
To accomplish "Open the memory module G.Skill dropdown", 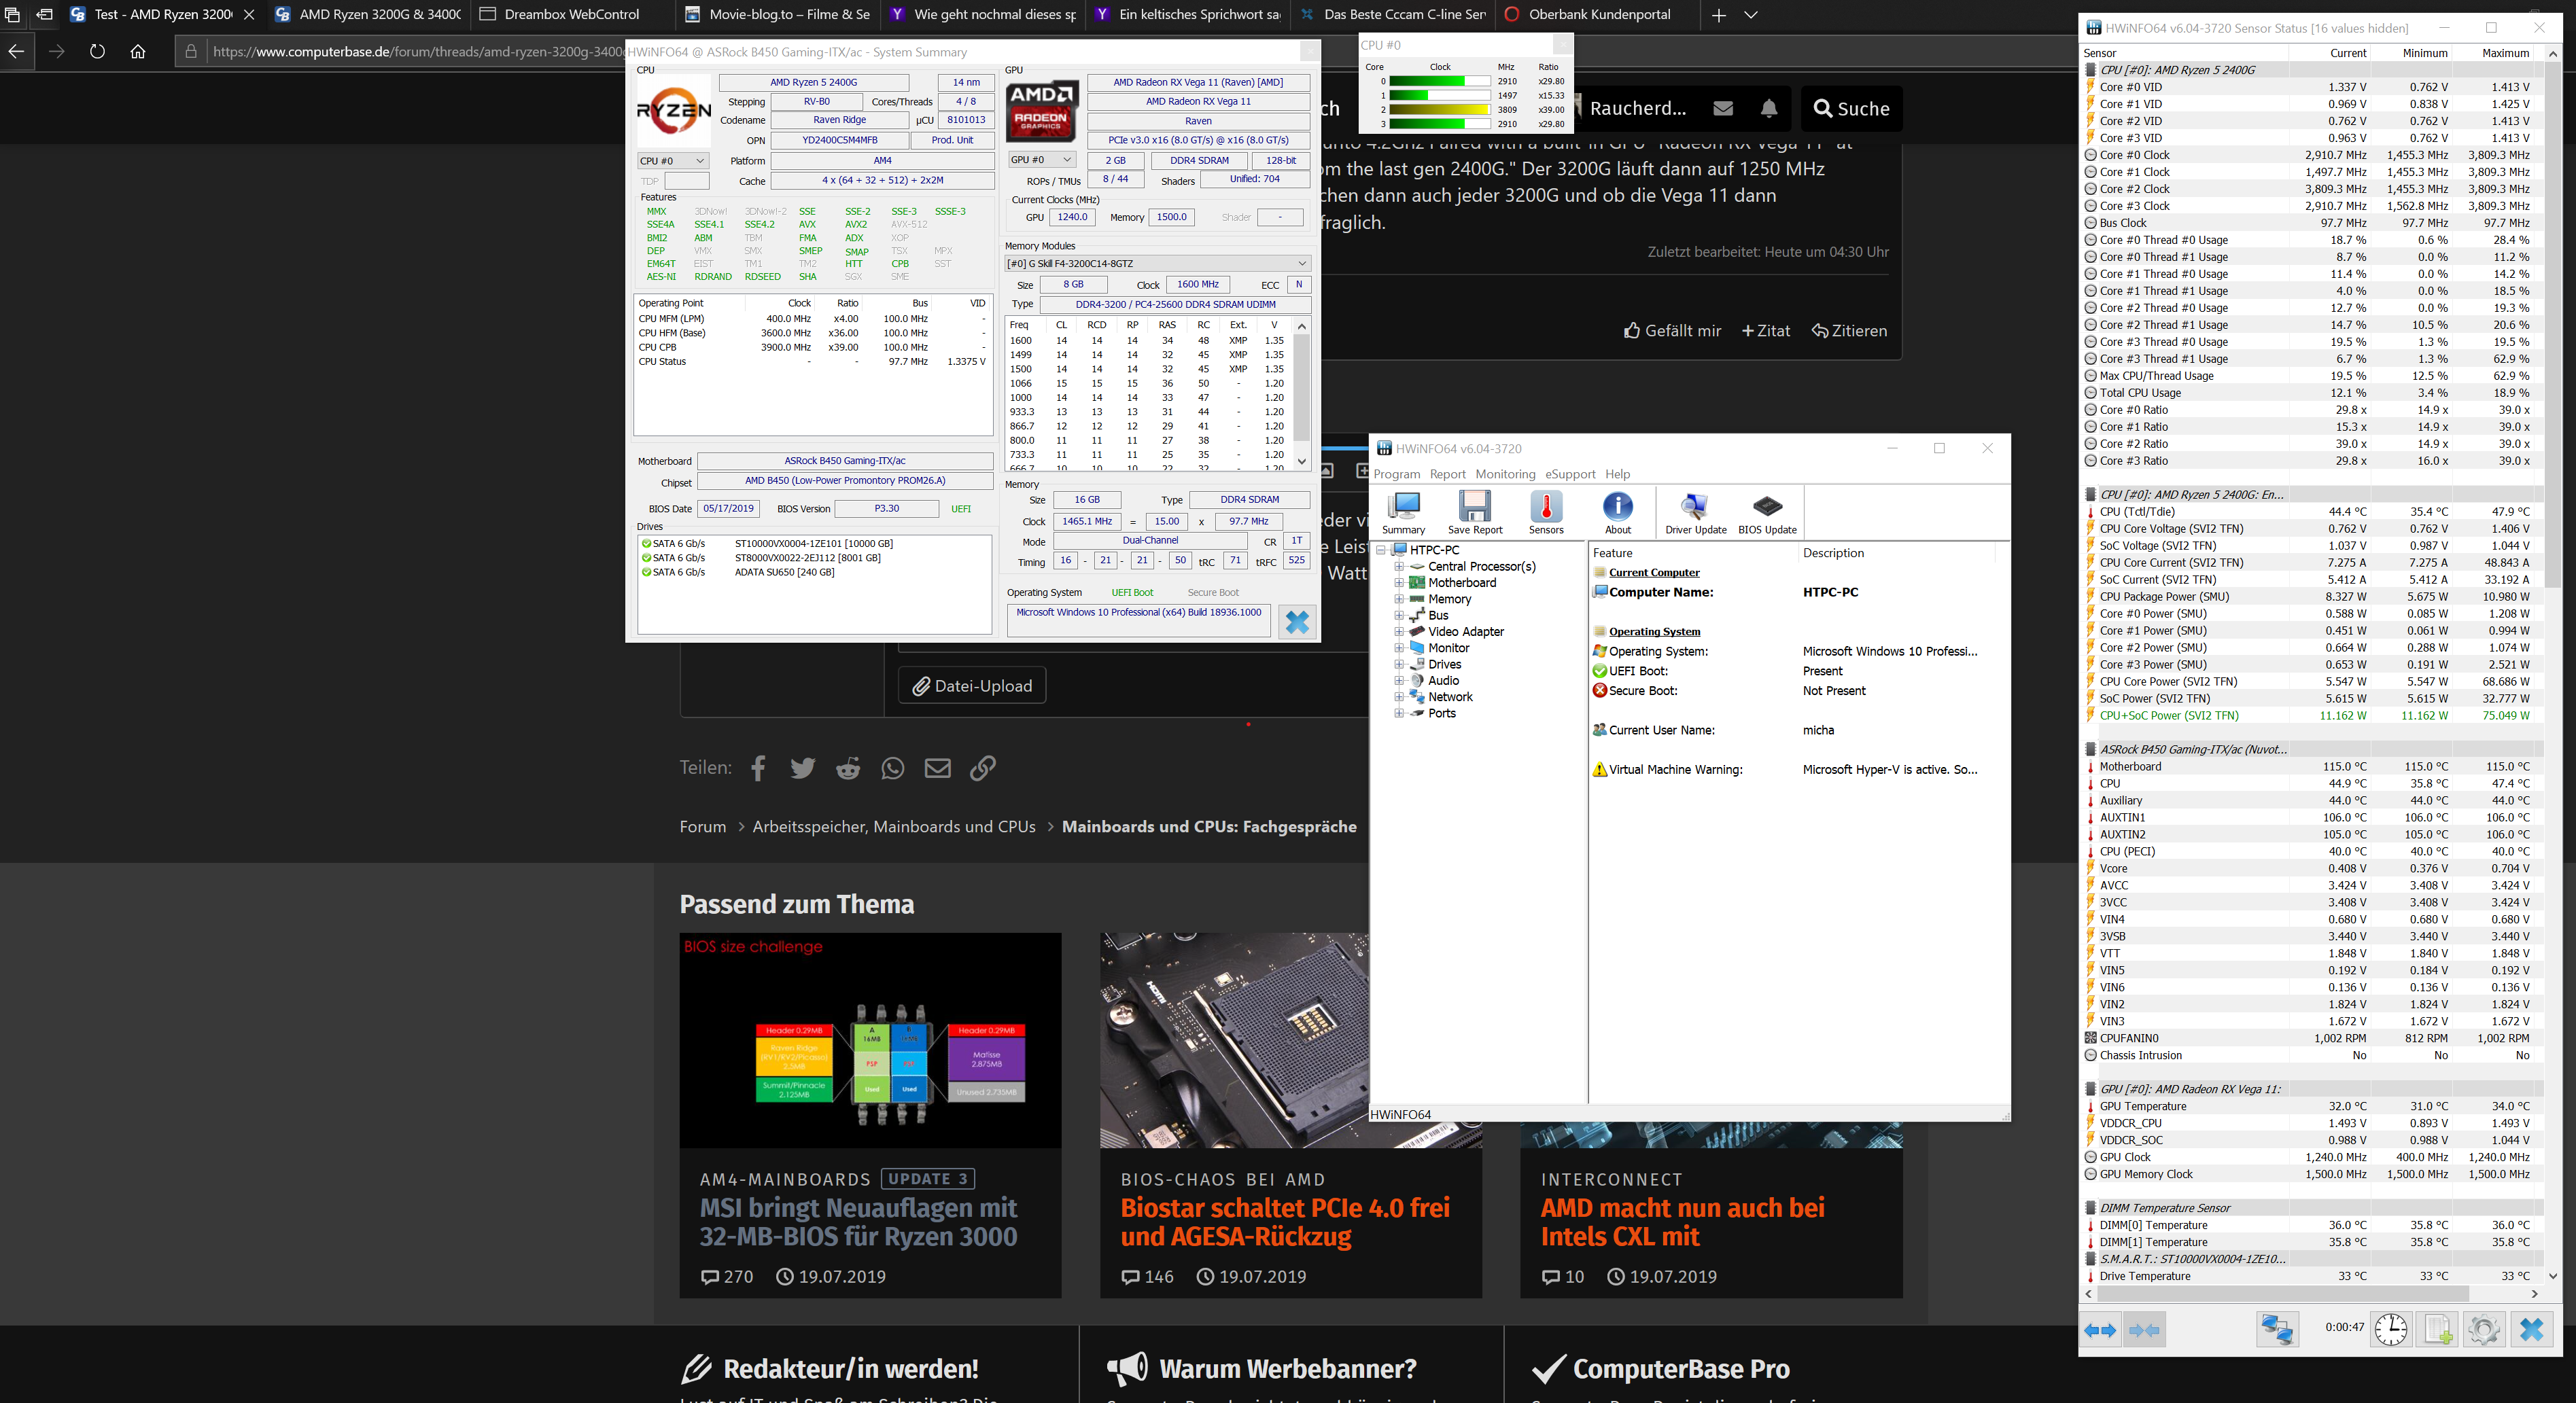I will click(x=1157, y=263).
